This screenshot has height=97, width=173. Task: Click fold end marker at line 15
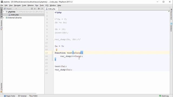[x=54, y=60]
